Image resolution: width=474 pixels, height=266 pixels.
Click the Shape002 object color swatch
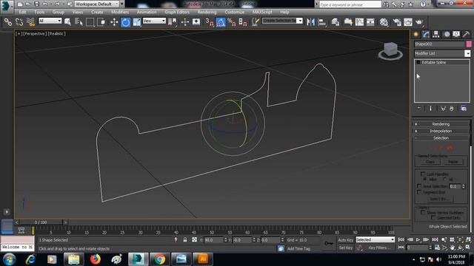pyautogui.click(x=469, y=44)
